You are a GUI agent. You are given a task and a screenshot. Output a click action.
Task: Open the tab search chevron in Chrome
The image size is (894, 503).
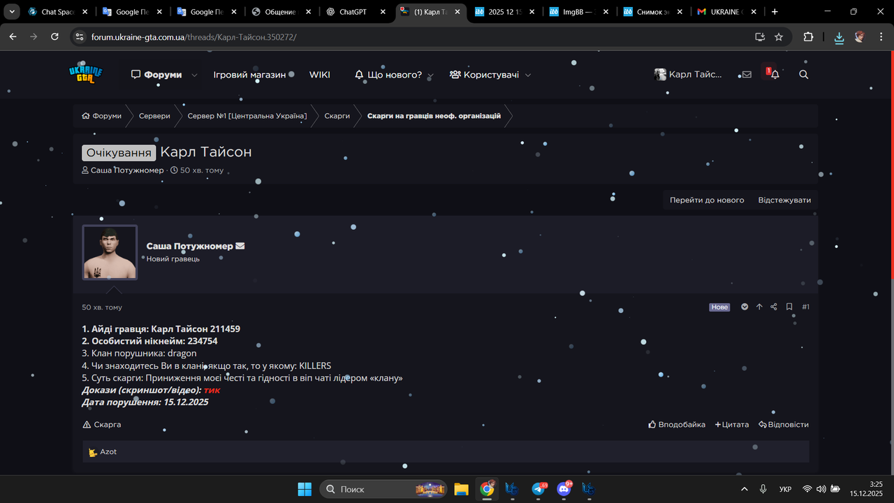pos(10,12)
